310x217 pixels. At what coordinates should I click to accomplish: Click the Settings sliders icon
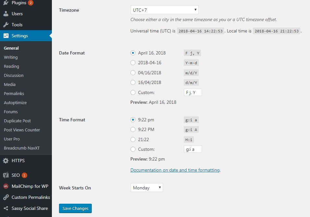(6, 36)
